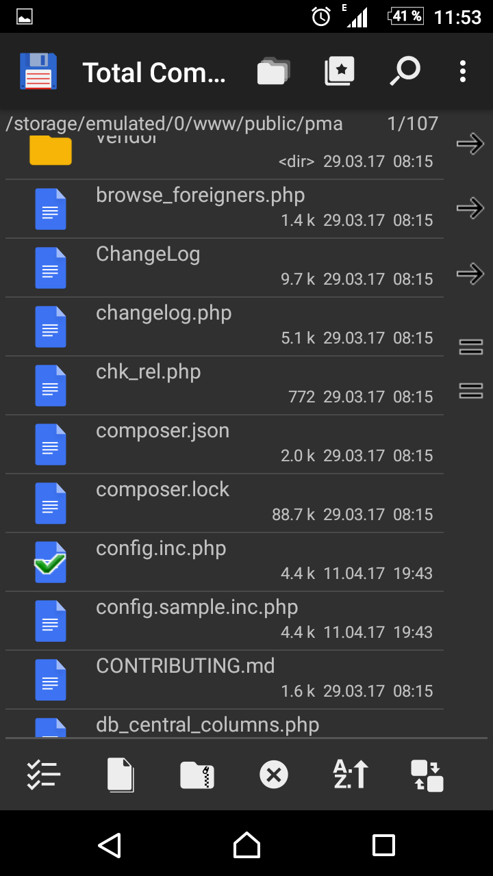
Task: Tap the zip pack files icon
Action: point(197,775)
